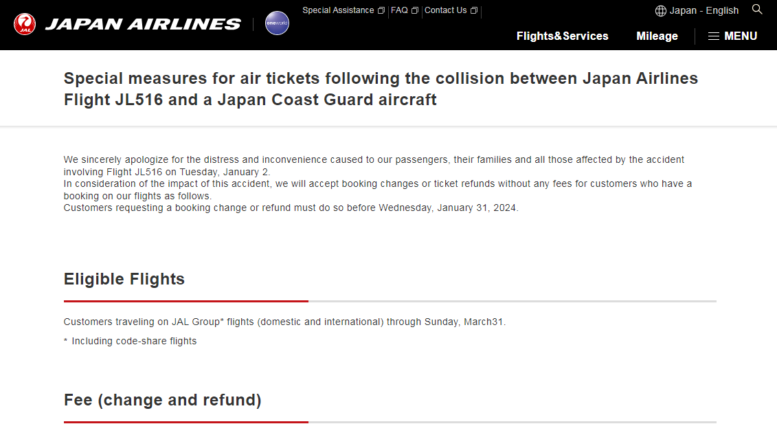The height and width of the screenshot is (435, 777).
Task: Click the globe region icon
Action: click(x=661, y=11)
